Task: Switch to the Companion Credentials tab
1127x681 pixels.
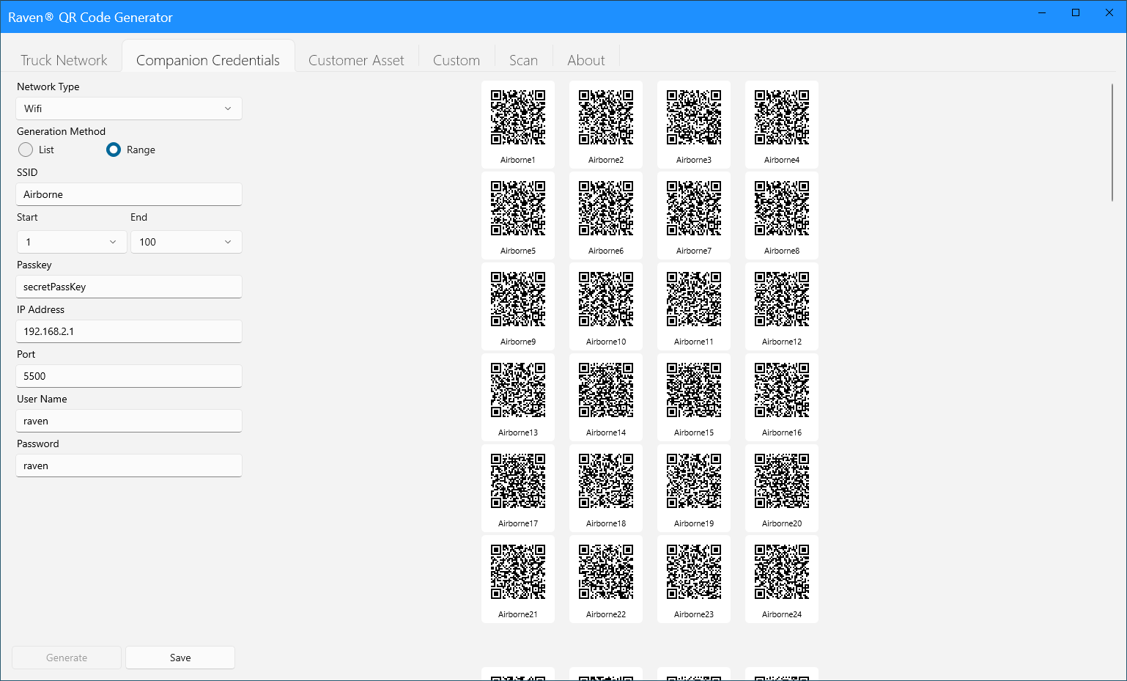Action: (x=208, y=56)
